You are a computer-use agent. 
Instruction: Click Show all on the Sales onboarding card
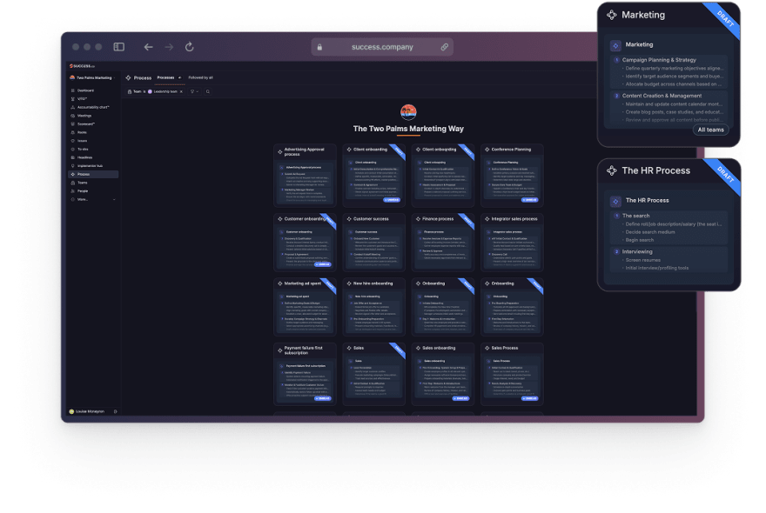pos(460,398)
